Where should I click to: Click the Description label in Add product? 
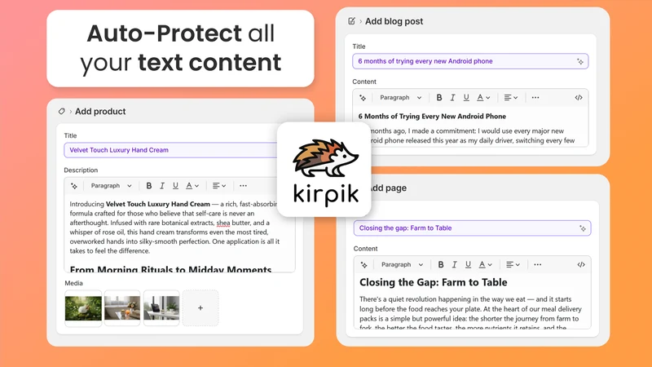click(x=81, y=170)
